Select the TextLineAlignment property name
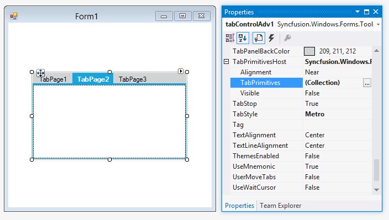This screenshot has height=220, width=389. click(x=260, y=146)
